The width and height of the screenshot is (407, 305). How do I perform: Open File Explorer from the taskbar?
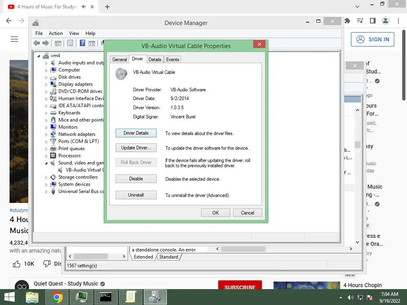click(32, 297)
